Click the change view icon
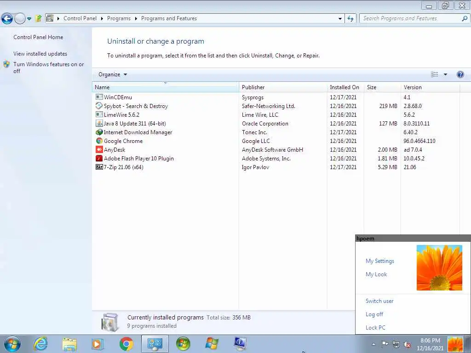The width and height of the screenshot is (471, 353). (434, 74)
